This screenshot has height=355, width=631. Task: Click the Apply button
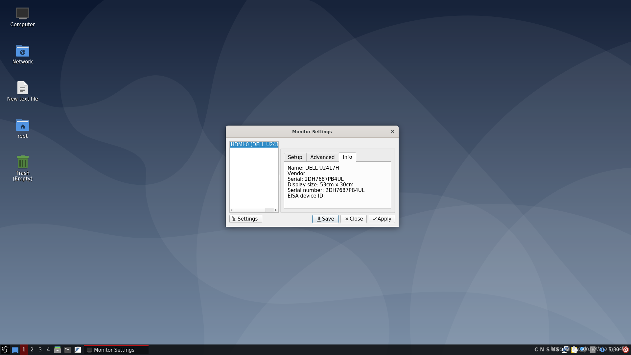tap(382, 219)
